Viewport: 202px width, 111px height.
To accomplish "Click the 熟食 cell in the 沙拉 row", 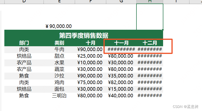I will pyautogui.click(x=24, y=76).
